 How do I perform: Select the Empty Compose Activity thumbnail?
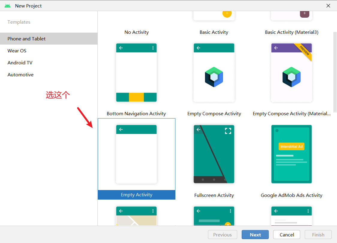tap(214, 73)
